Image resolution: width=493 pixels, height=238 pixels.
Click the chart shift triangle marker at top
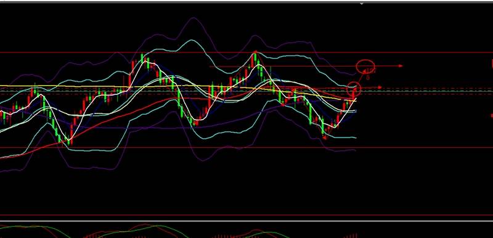tap(362, 4)
